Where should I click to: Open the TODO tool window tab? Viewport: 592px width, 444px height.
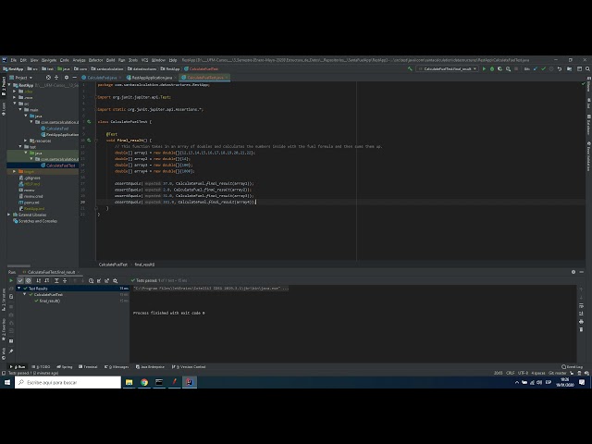tap(41, 366)
